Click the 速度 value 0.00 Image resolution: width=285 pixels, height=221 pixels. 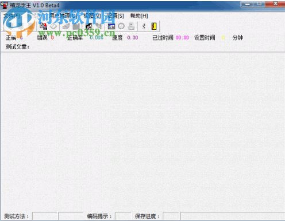coord(133,38)
